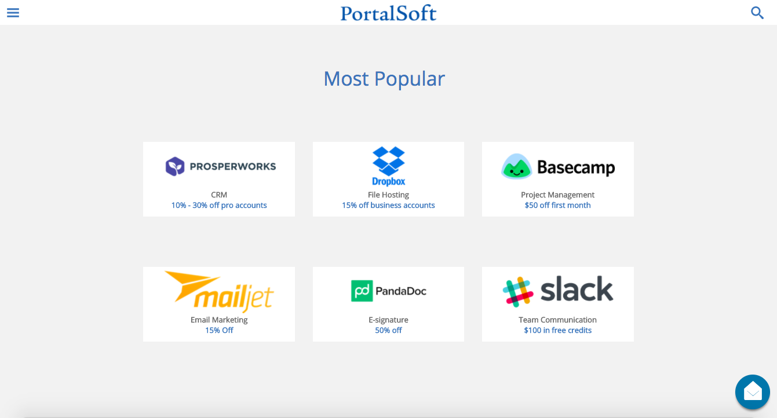Click the E-signature category label
Screen dimensions: 777x418
click(388, 320)
